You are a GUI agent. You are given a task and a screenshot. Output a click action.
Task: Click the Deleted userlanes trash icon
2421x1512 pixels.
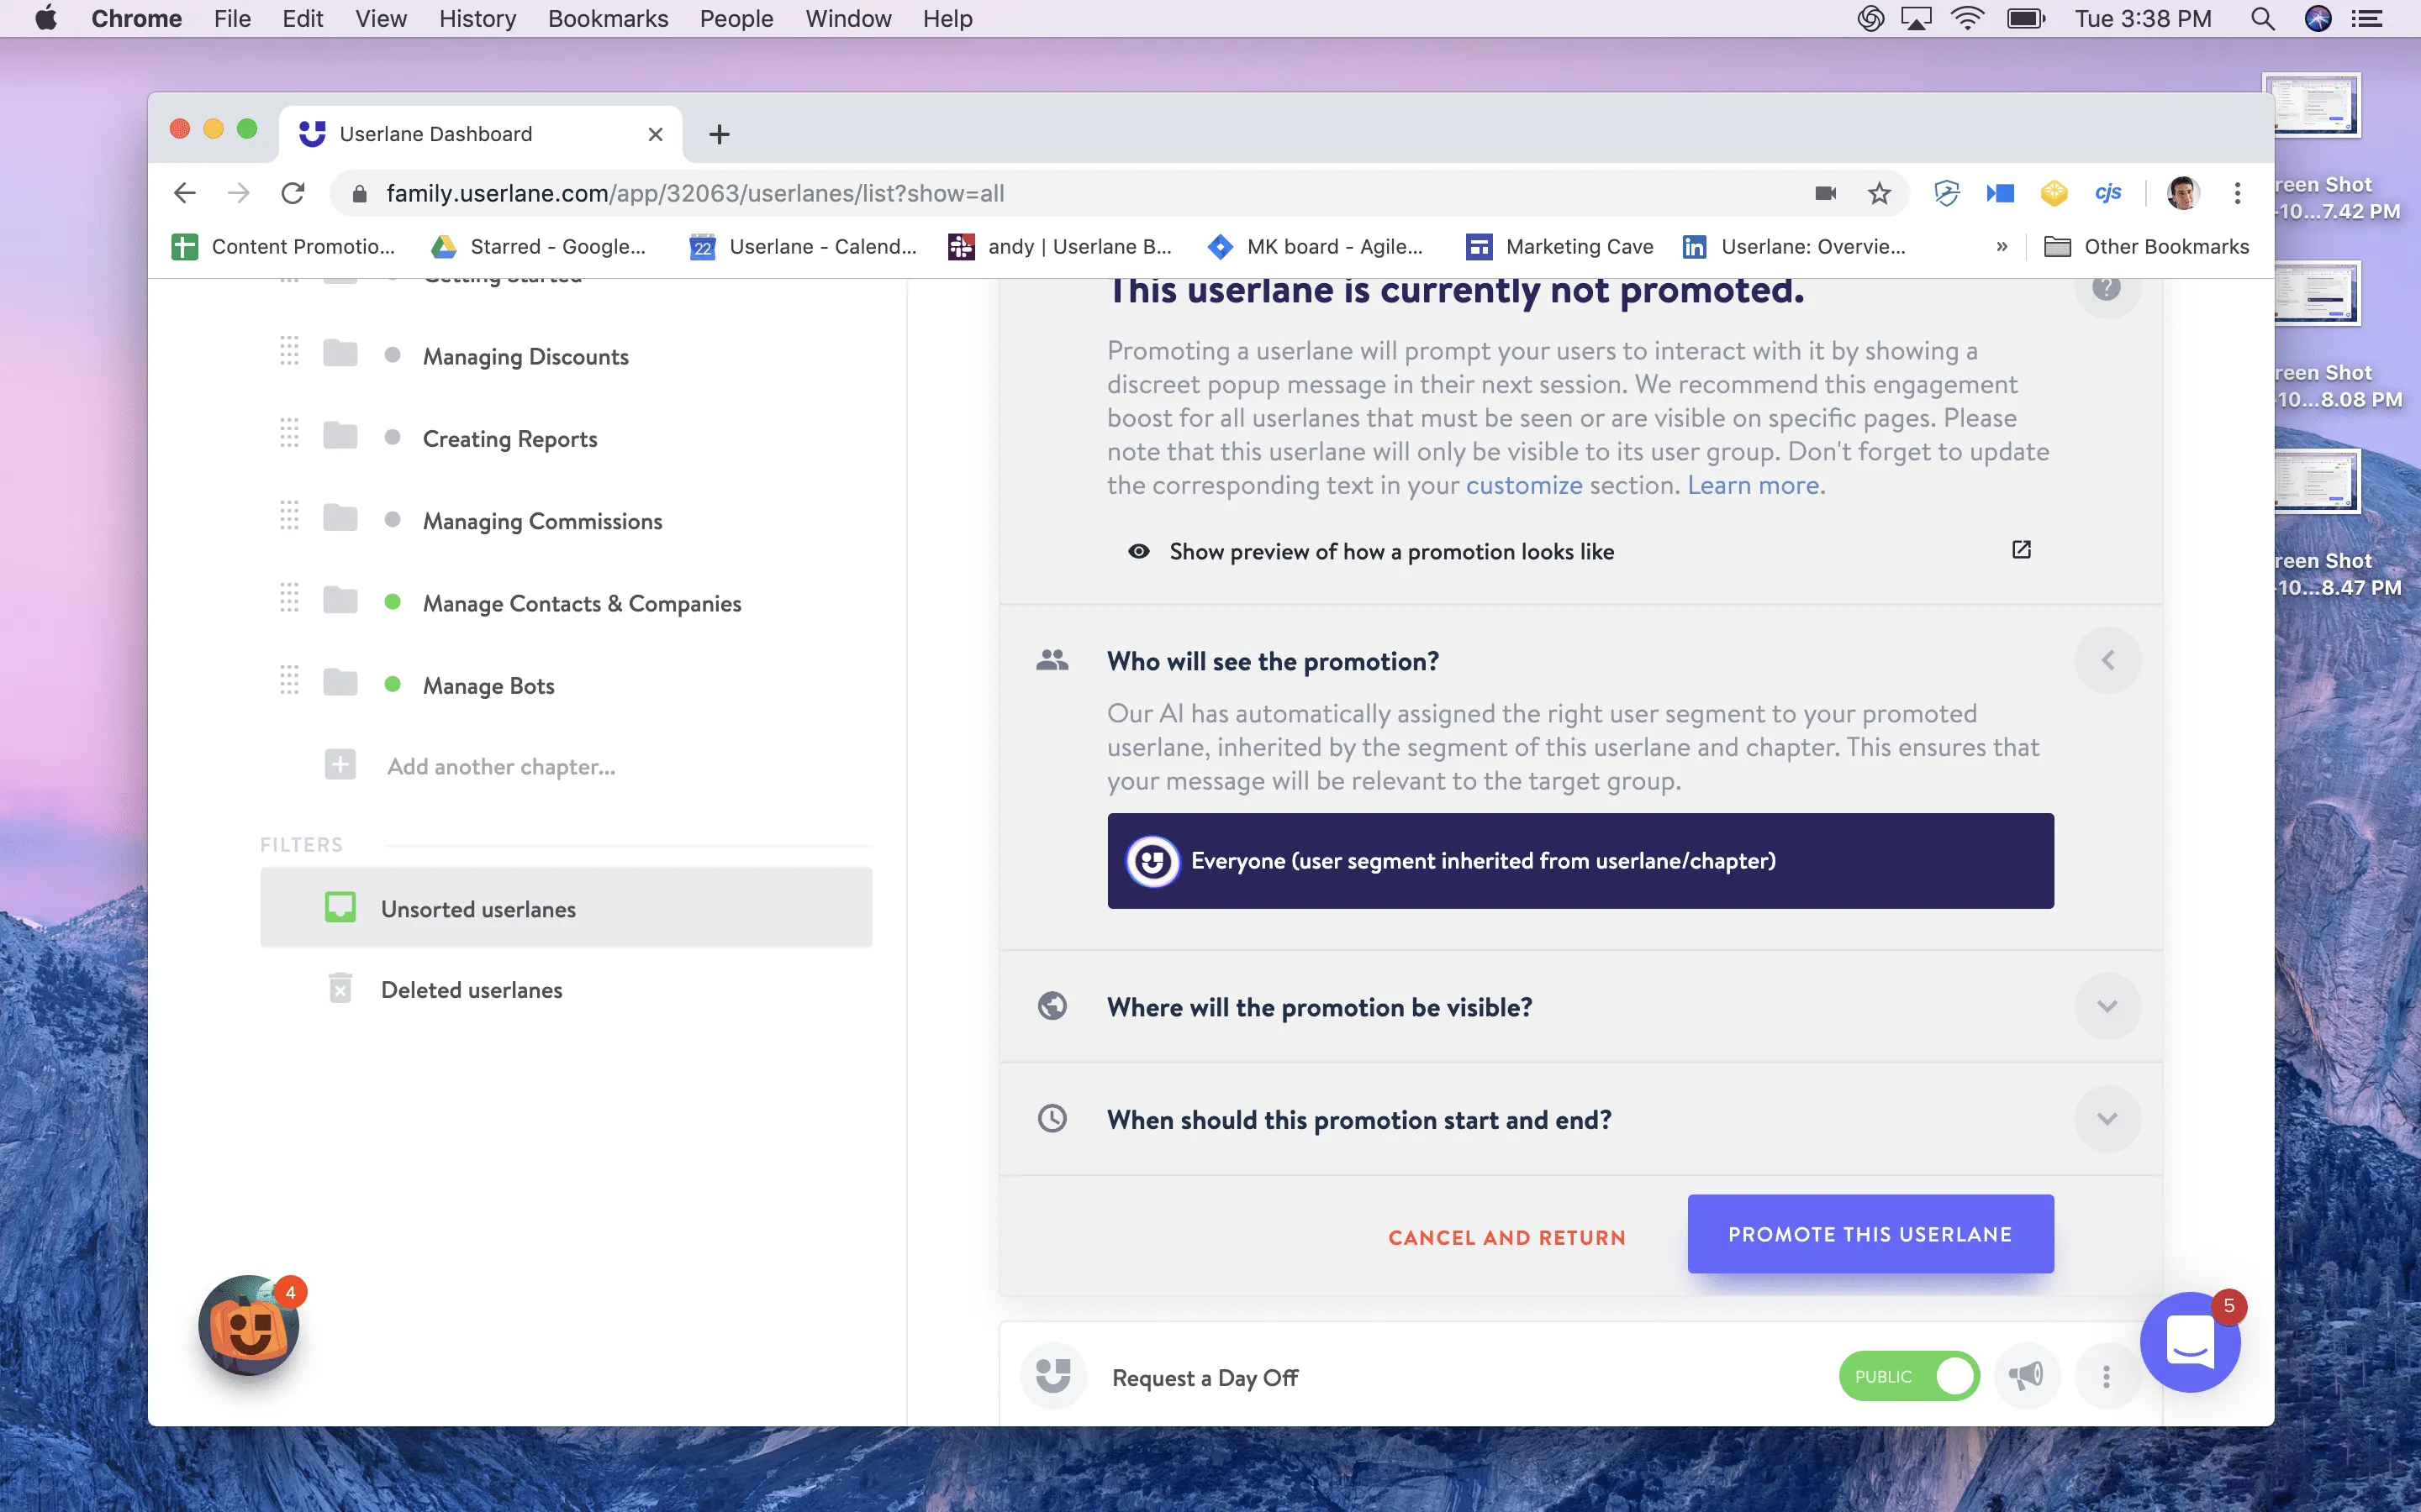click(340, 988)
